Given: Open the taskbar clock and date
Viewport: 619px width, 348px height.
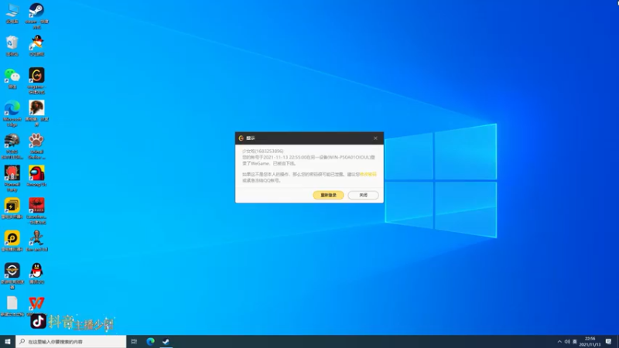Looking at the screenshot, I should click(x=590, y=342).
